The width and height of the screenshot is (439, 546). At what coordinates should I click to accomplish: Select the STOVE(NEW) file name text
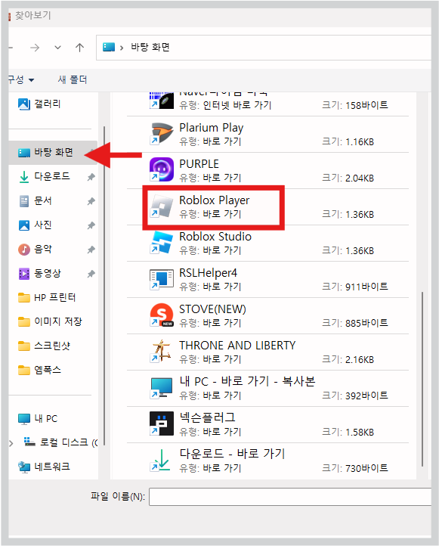click(212, 309)
